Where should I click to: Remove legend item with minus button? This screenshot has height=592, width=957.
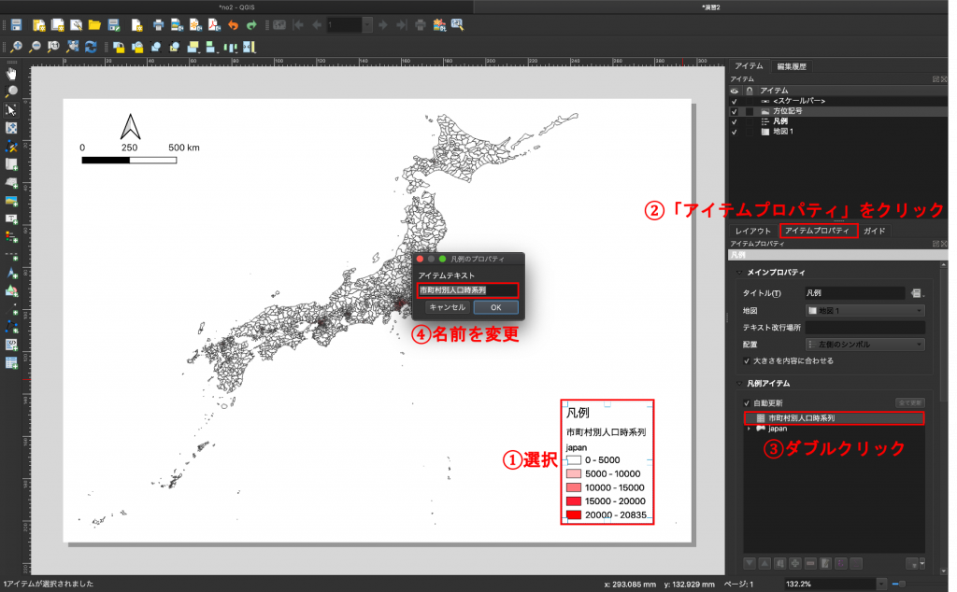pyautogui.click(x=810, y=564)
